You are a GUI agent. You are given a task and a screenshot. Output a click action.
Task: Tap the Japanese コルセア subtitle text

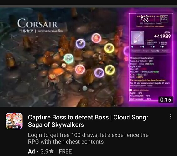pyautogui.click(x=26, y=31)
